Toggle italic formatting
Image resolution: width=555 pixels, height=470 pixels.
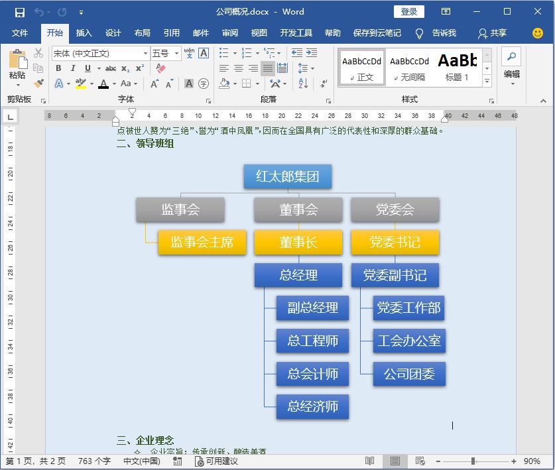74,68
